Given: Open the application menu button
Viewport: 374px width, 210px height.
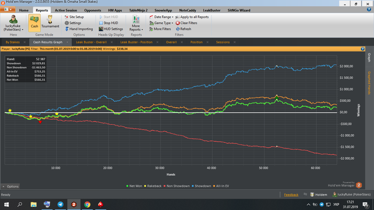Looking at the screenshot, I should coord(8,10).
